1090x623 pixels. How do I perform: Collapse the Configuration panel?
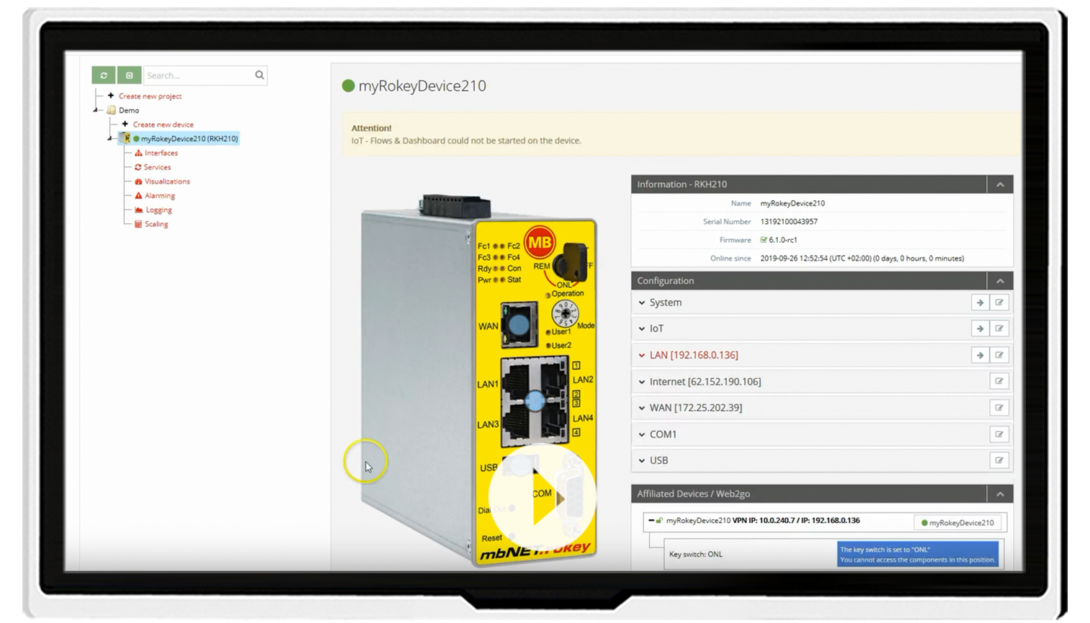pos(1000,281)
